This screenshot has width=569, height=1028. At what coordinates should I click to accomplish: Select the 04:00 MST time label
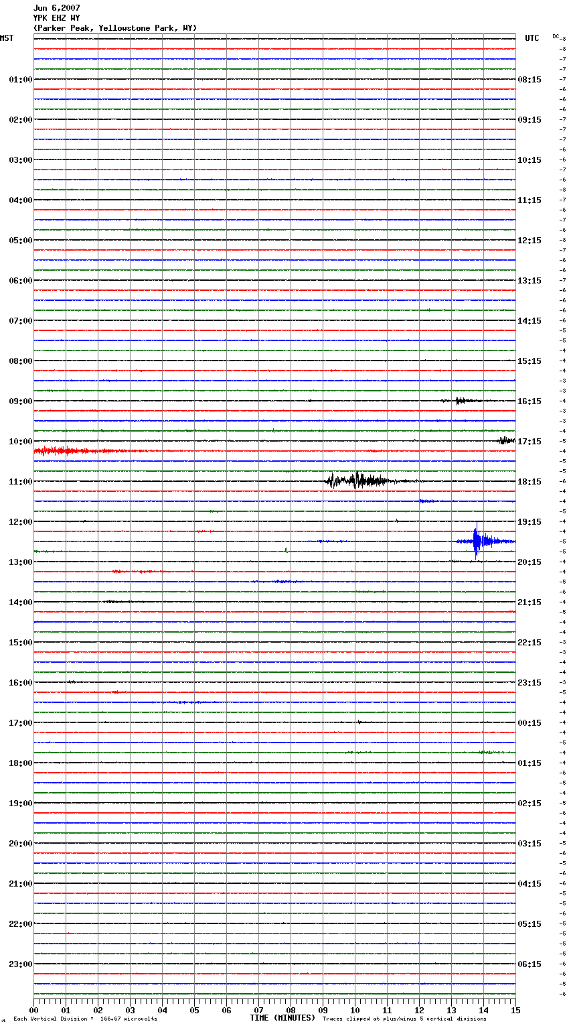pyautogui.click(x=21, y=200)
